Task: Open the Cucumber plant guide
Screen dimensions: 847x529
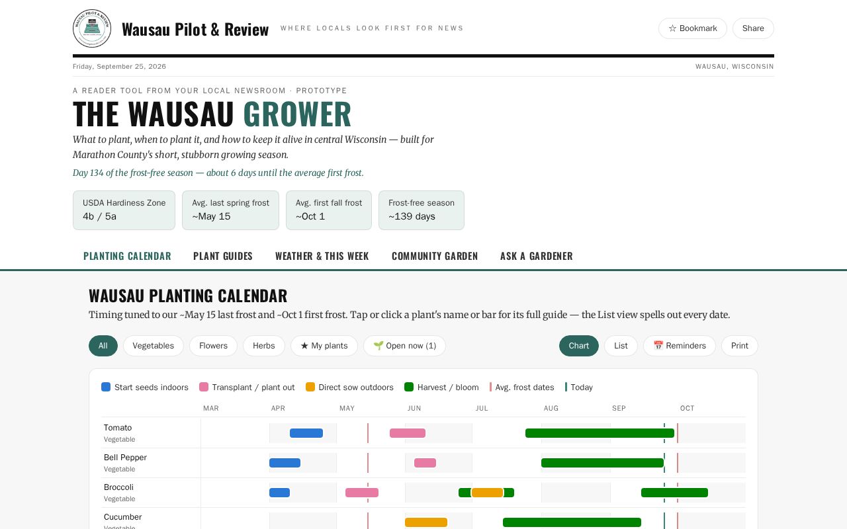Action: 122,517
